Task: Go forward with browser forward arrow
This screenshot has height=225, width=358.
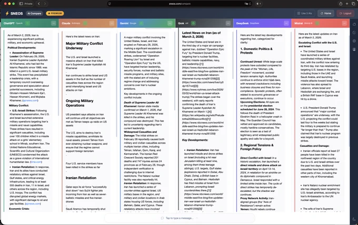Action: pyautogui.click(x=45, y=4)
